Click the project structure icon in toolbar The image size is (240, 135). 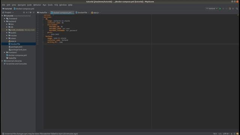click(x=230, y=9)
